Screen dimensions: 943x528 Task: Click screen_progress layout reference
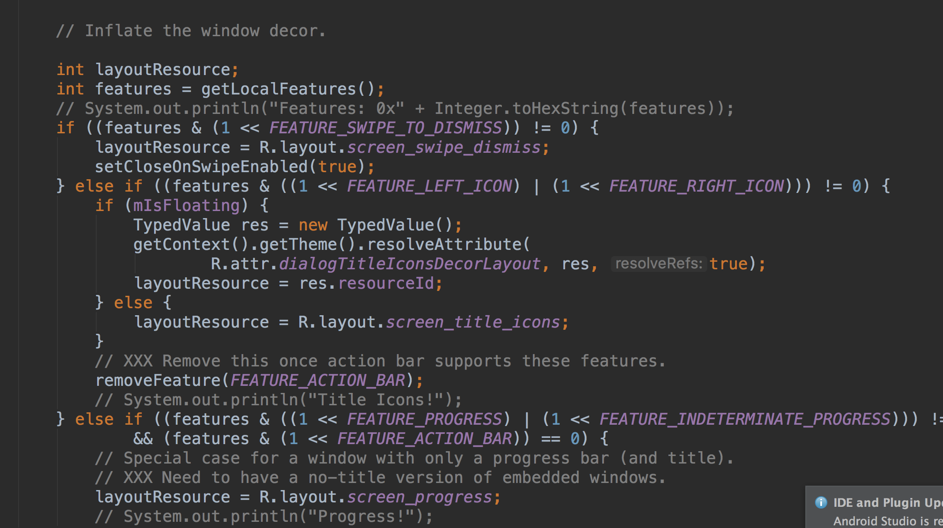419,497
